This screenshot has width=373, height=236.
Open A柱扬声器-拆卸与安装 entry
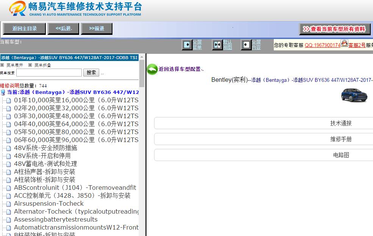[44, 172]
